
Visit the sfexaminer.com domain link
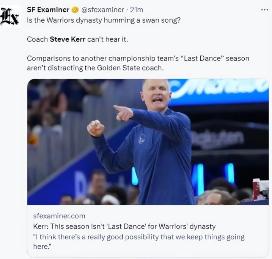pos(59,216)
